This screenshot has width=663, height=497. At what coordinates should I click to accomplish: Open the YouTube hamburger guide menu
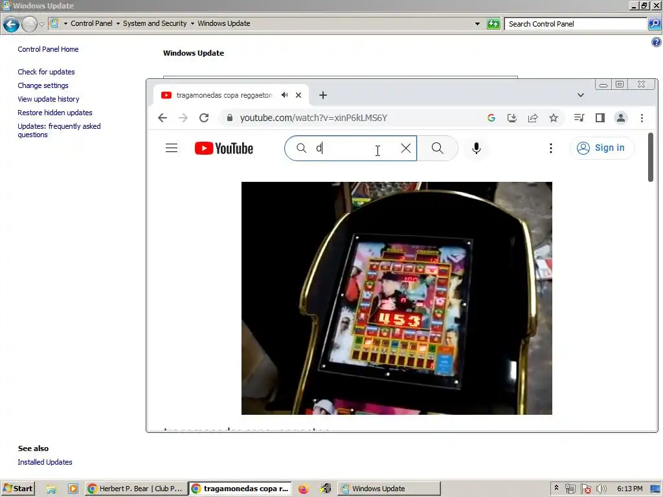(x=171, y=148)
